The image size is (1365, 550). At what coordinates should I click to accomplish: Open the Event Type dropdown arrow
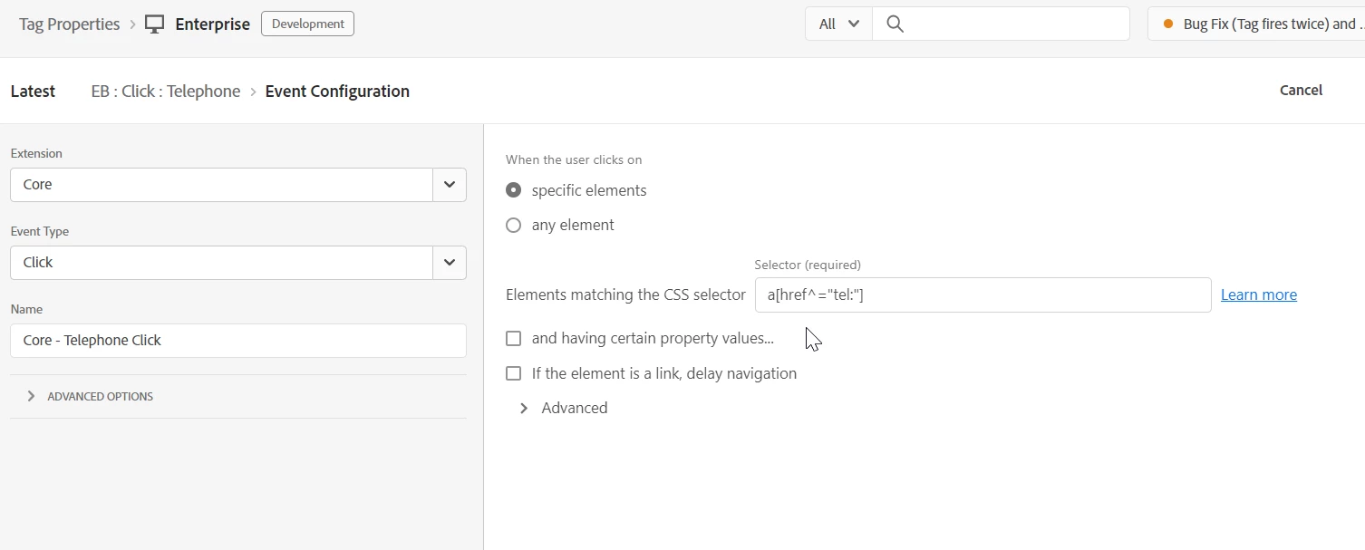[450, 263]
